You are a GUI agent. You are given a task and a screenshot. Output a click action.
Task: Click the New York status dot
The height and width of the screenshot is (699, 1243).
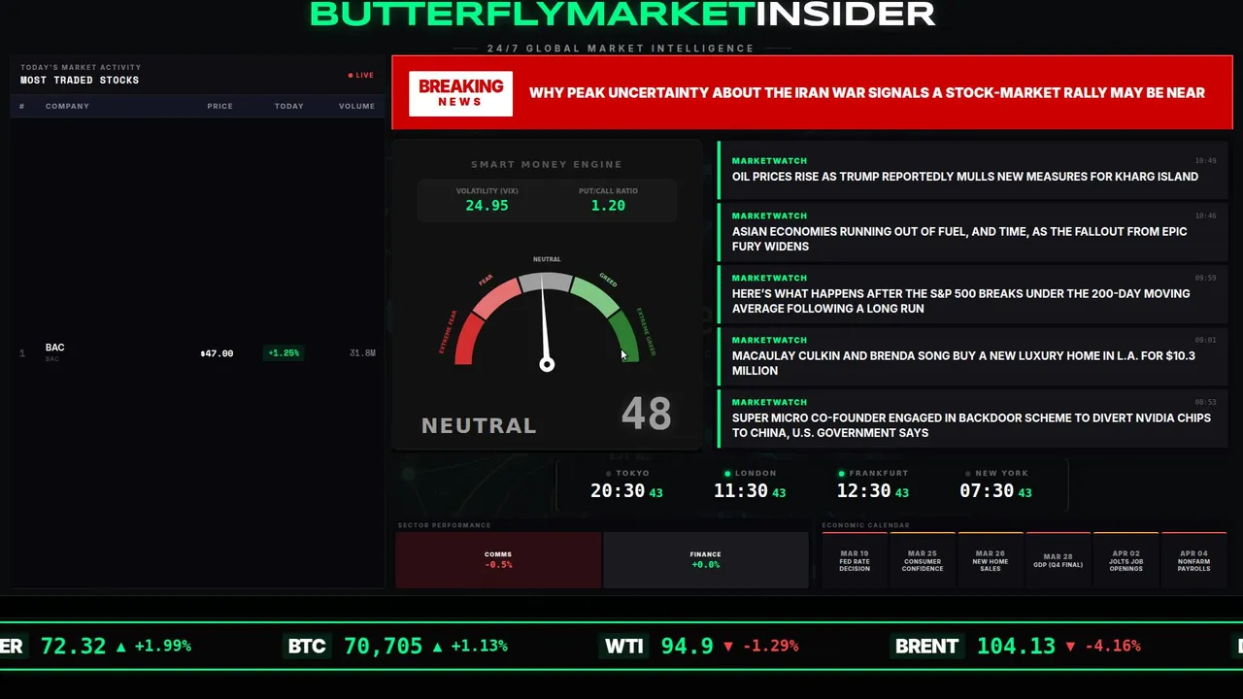click(x=967, y=474)
